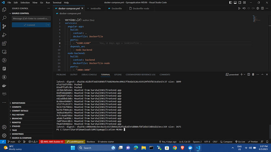Open Source Control views and more actions
271x152 pixels.
coord(49,8)
